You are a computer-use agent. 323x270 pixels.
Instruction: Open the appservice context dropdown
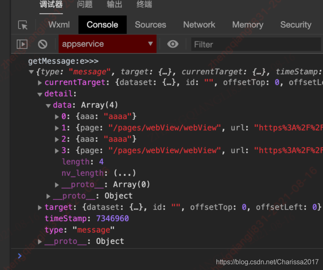coord(107,44)
